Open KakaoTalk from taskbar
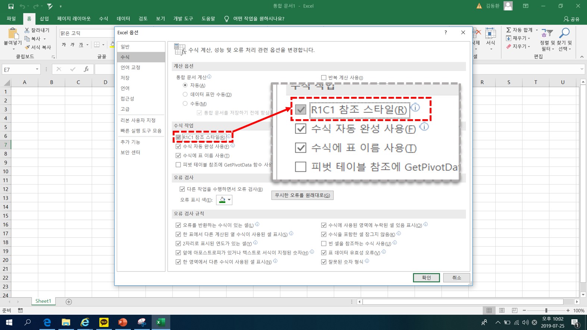This screenshot has width=587, height=330. [x=104, y=322]
